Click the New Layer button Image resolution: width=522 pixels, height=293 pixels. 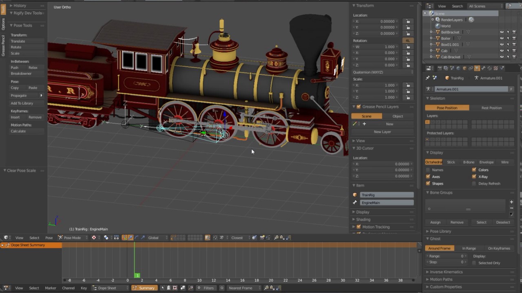(383, 132)
